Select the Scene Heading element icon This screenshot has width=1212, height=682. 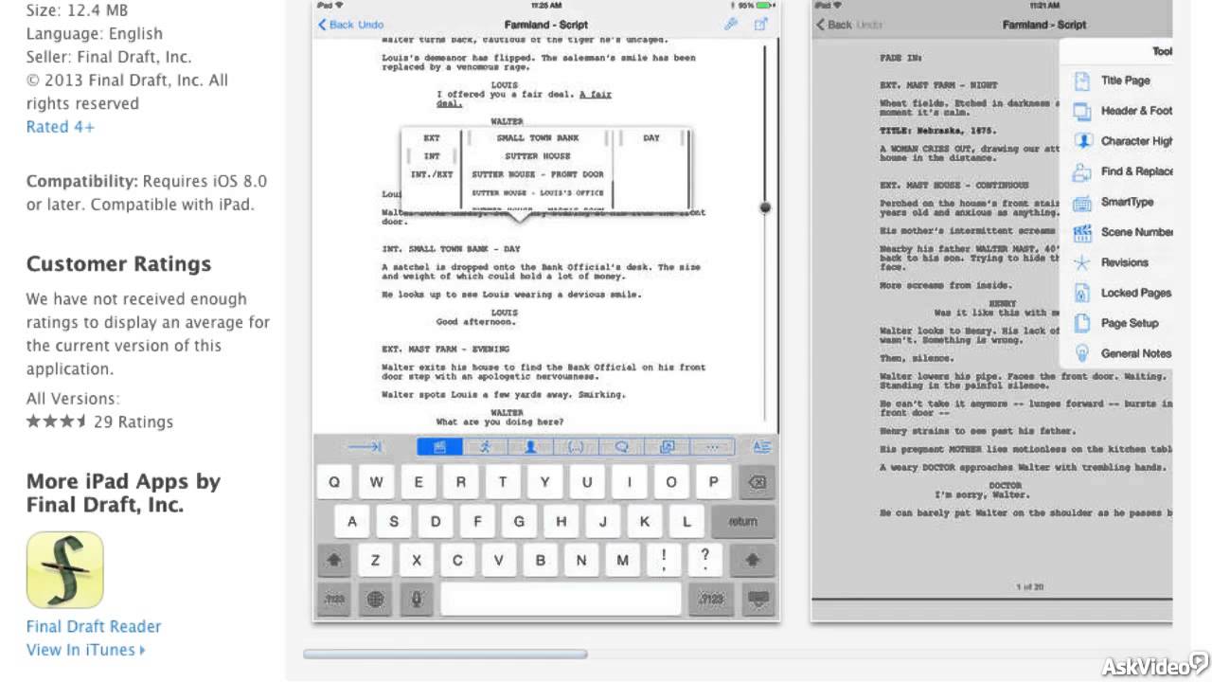[x=439, y=447]
